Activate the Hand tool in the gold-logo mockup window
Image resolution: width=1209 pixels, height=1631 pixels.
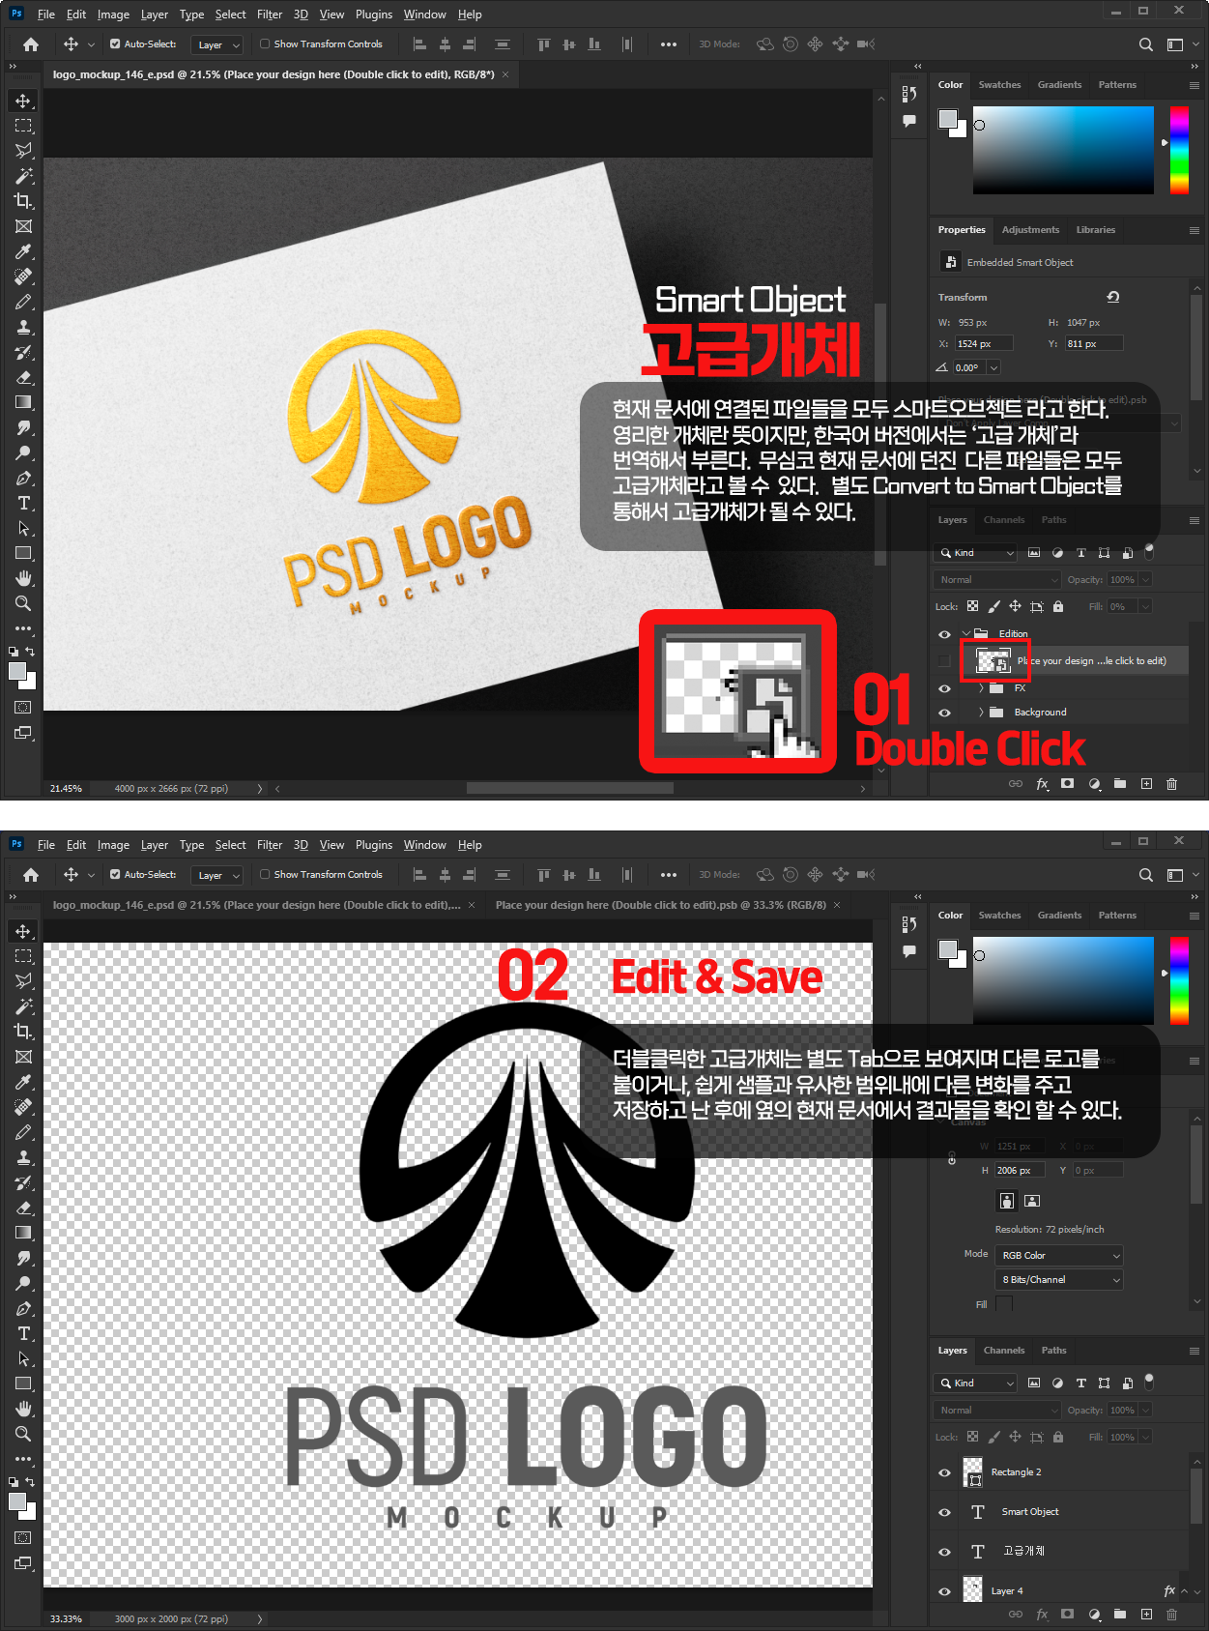point(24,578)
